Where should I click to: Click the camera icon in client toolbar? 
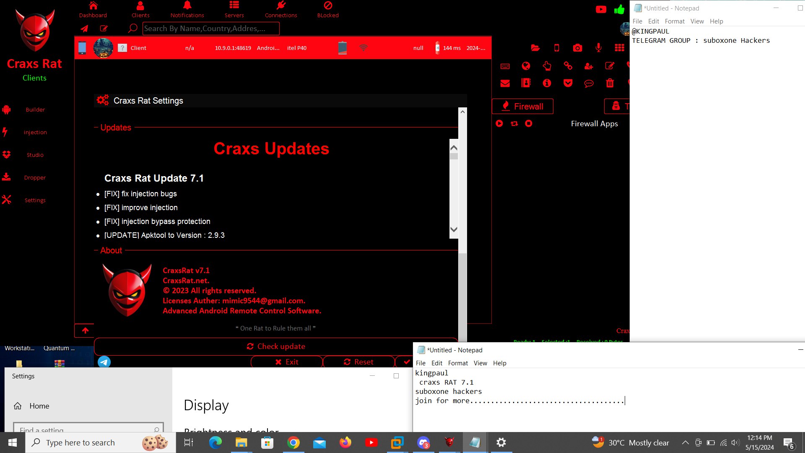(x=577, y=48)
